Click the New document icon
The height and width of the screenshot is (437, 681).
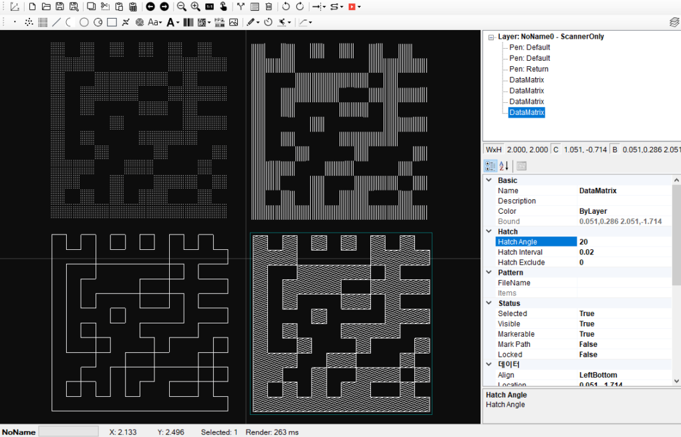pyautogui.click(x=31, y=7)
